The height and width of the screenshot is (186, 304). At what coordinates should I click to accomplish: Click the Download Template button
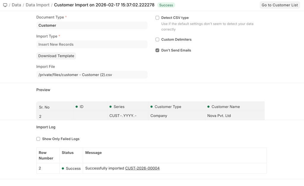click(56, 56)
